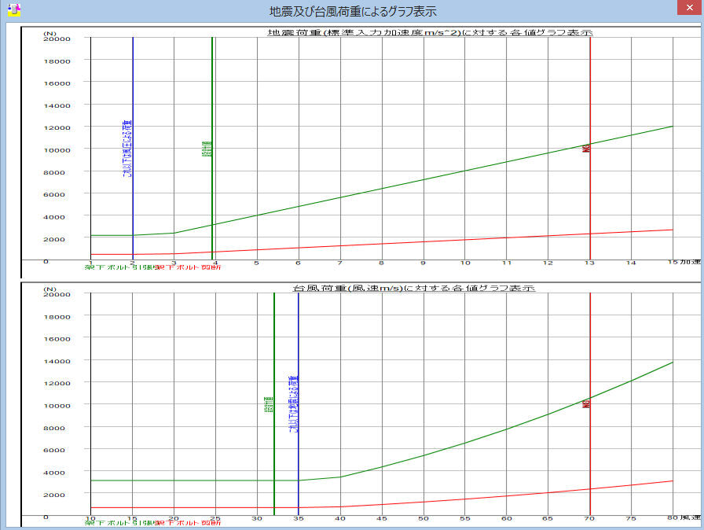704x530 pixels.
Task: Click the x-axis value 7 on the earthquake graph
Action: pos(340,263)
